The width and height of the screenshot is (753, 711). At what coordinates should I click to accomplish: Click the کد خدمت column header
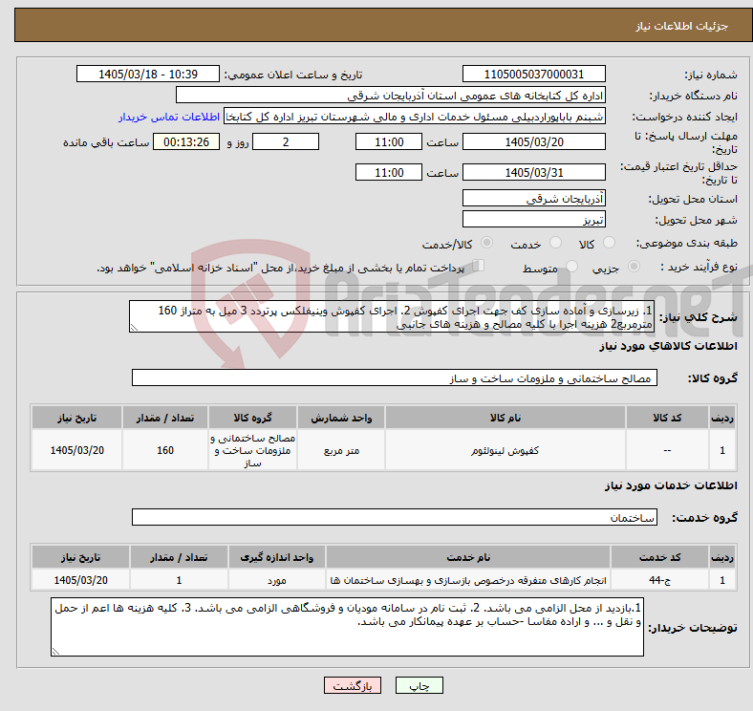(x=660, y=557)
